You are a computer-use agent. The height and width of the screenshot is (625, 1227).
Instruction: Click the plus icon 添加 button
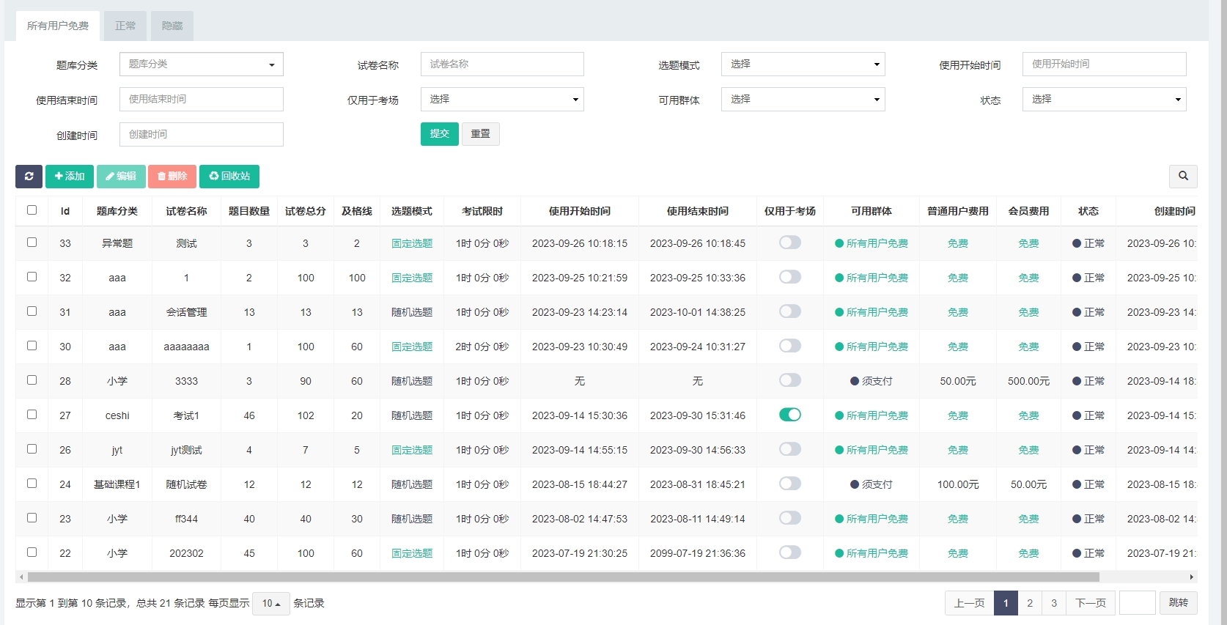point(70,177)
